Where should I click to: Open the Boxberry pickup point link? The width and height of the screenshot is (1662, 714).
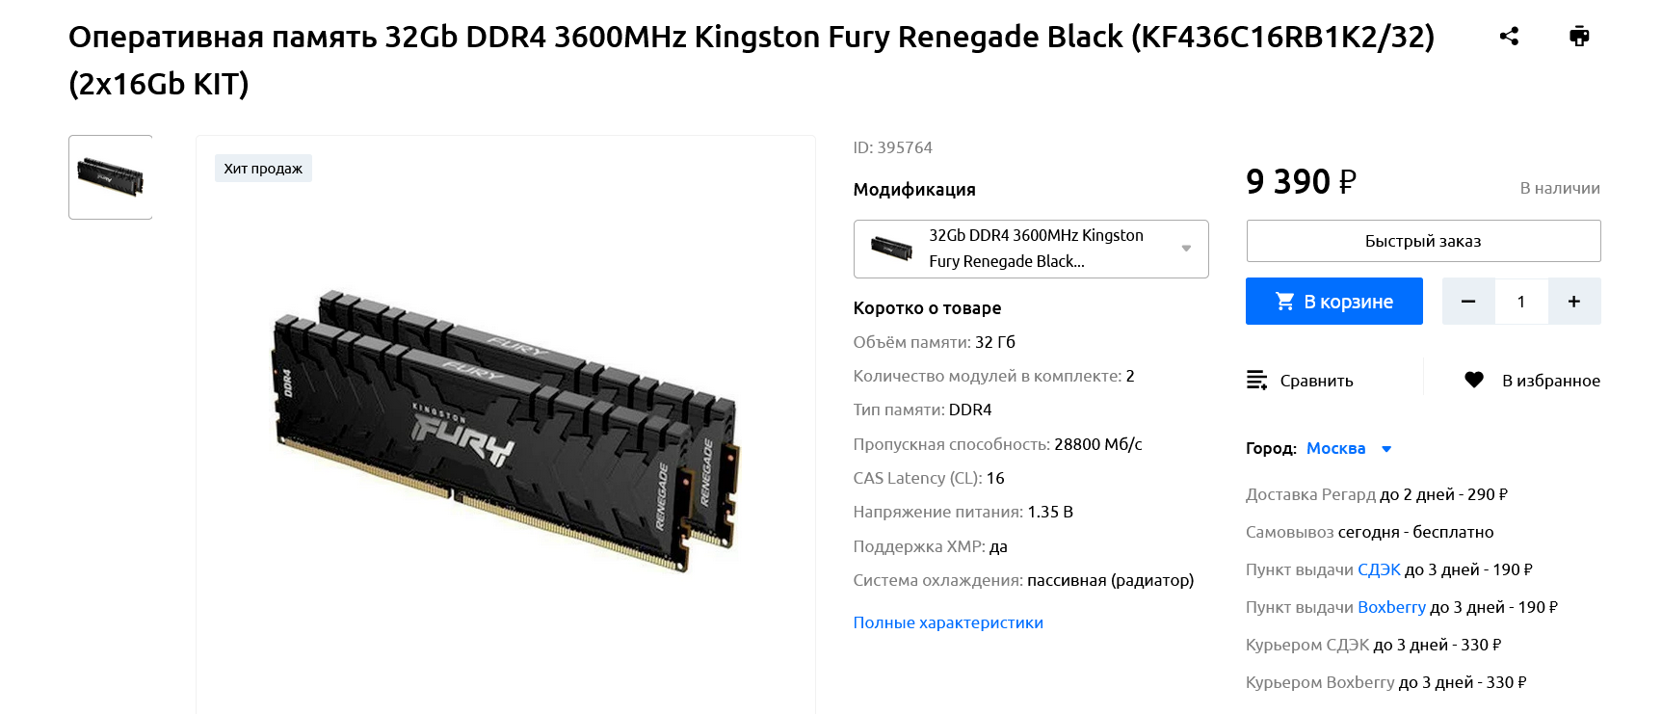click(x=1391, y=607)
